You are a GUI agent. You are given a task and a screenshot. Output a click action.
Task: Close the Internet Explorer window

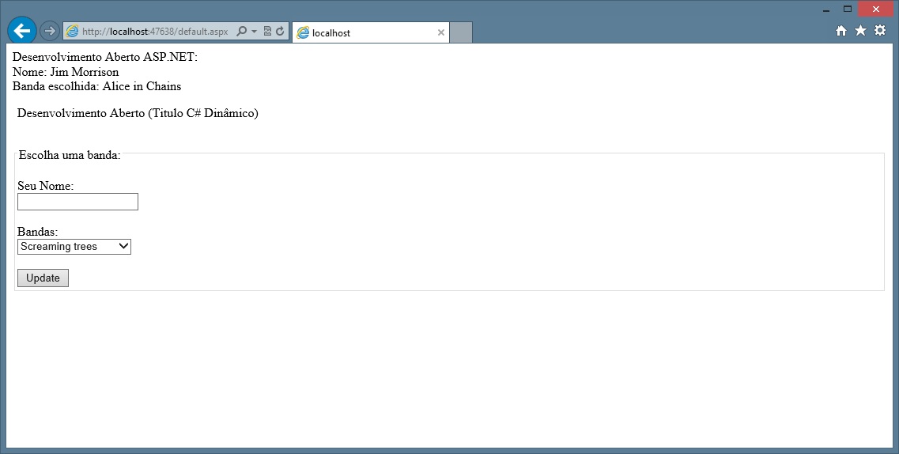click(x=876, y=9)
